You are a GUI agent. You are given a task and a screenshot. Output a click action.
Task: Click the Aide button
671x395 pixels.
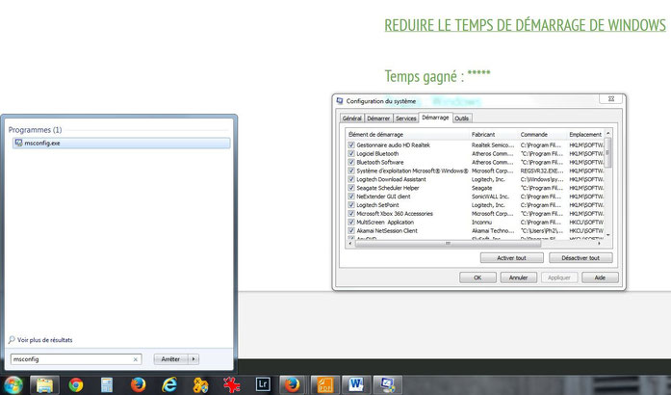(600, 277)
